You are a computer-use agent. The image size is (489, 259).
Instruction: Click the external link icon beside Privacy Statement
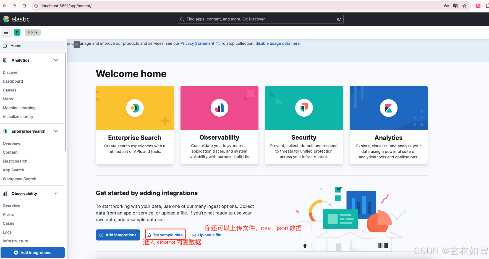pos(217,44)
